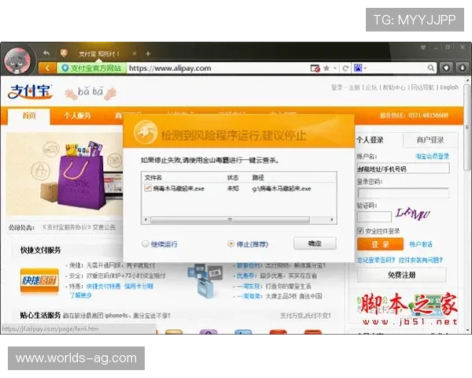Click the folders icon in the services section
The width and height of the screenshot is (472, 378).
(x=205, y=280)
